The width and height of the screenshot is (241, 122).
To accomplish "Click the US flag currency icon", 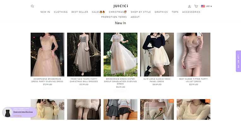I will click(203, 6).
